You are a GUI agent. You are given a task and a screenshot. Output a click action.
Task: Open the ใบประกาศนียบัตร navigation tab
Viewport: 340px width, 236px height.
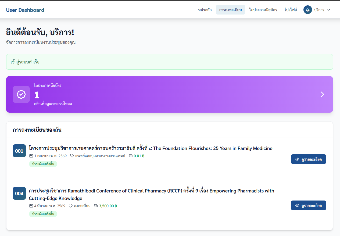[x=263, y=10]
